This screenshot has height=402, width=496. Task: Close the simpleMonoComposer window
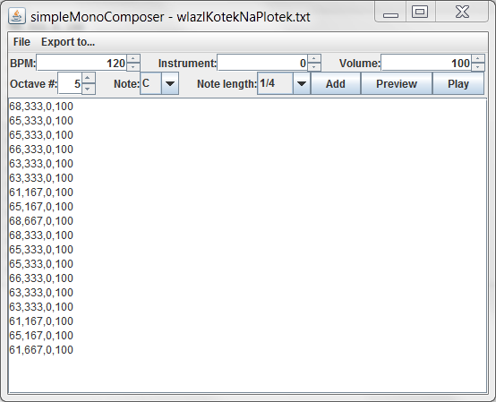point(462,13)
